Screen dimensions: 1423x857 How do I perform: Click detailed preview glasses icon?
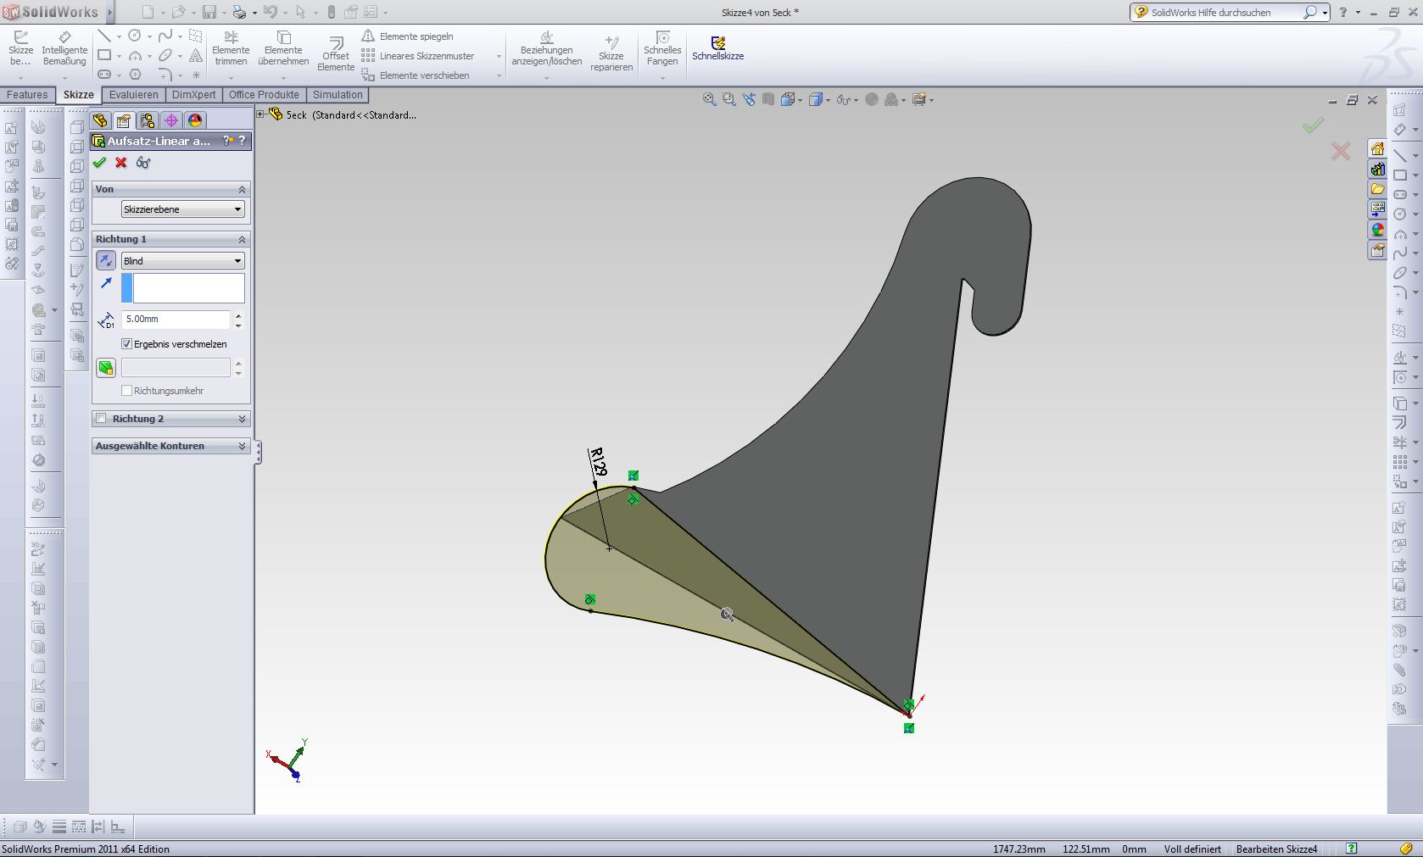(x=143, y=163)
